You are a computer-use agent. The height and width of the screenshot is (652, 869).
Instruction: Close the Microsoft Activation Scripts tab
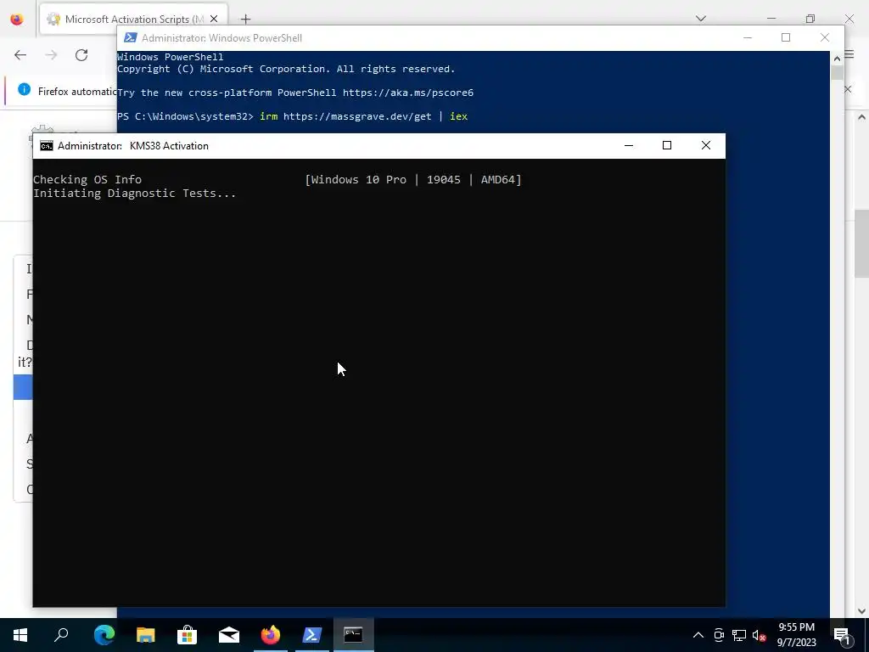tap(214, 19)
